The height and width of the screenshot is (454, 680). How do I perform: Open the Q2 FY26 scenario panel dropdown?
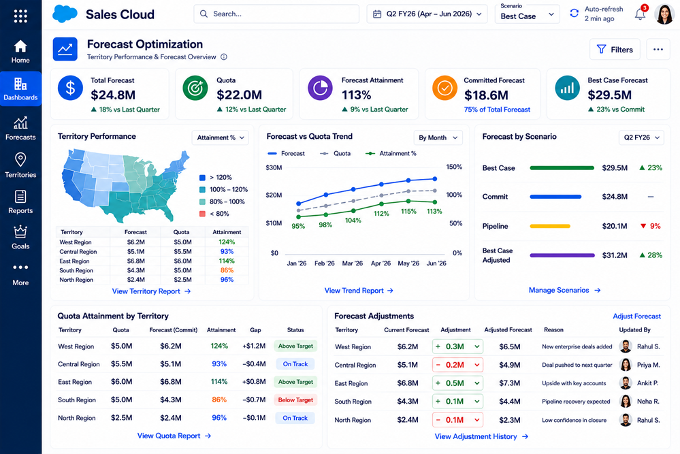pos(641,137)
